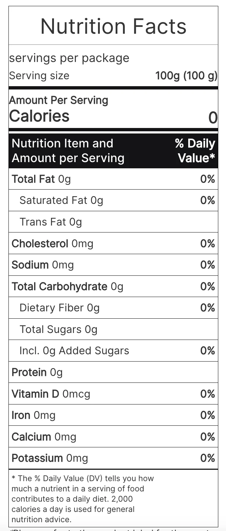Select the Dietary Fiber 0g row

pos(113,308)
